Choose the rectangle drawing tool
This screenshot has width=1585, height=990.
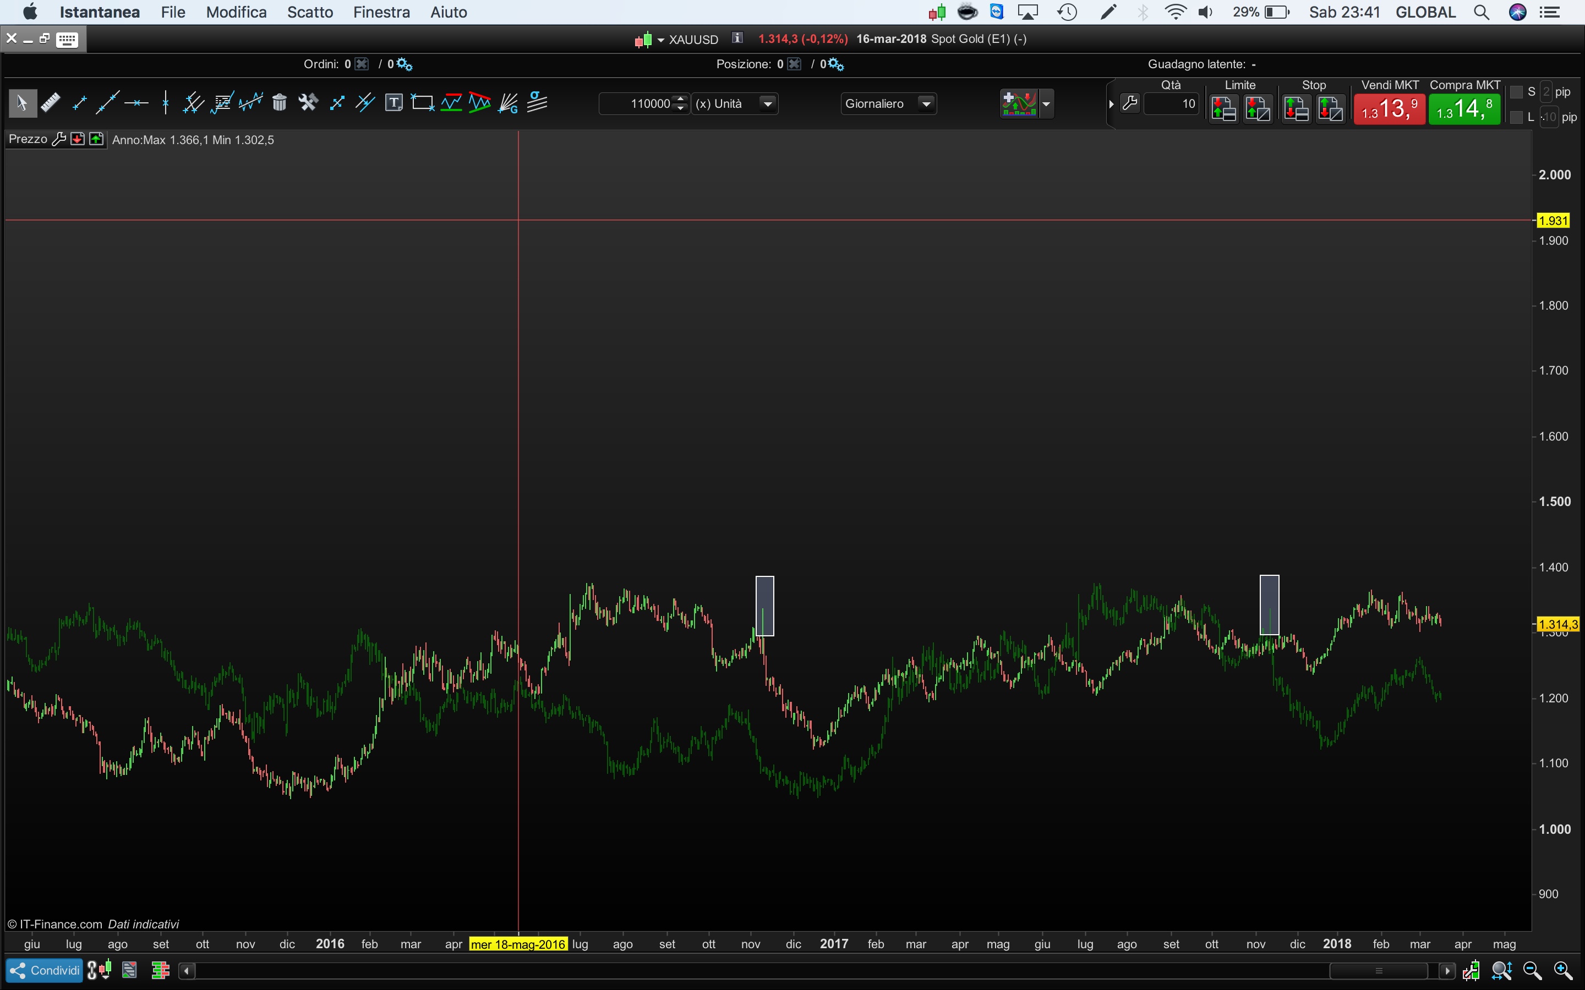[423, 103]
